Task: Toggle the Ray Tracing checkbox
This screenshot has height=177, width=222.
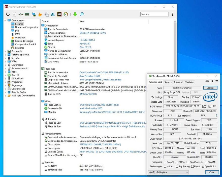Action: tap(177, 166)
